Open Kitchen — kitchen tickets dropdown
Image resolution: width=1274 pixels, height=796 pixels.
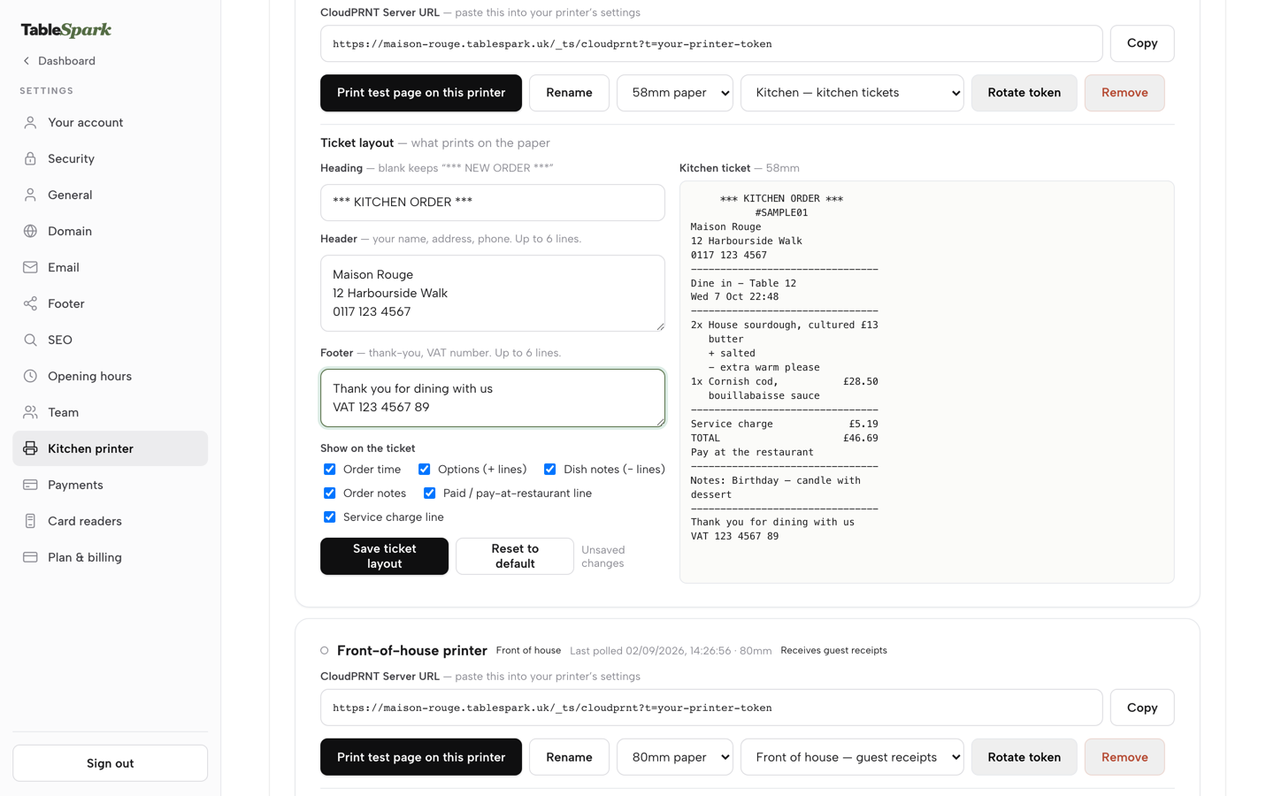pos(852,93)
